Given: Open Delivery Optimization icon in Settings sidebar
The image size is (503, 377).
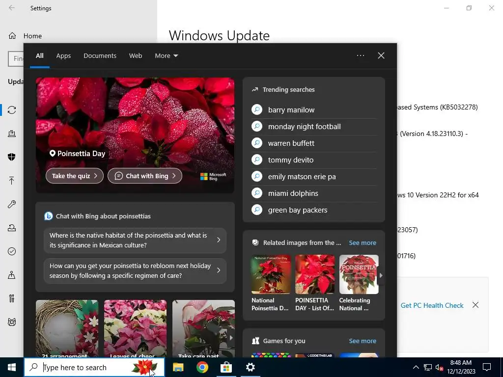Looking at the screenshot, I should [x=12, y=134].
